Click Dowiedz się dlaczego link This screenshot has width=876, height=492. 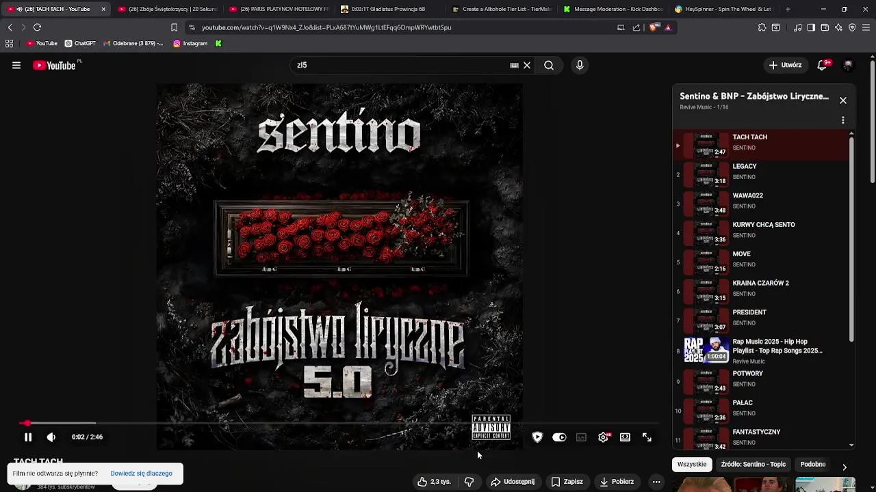[141, 474]
